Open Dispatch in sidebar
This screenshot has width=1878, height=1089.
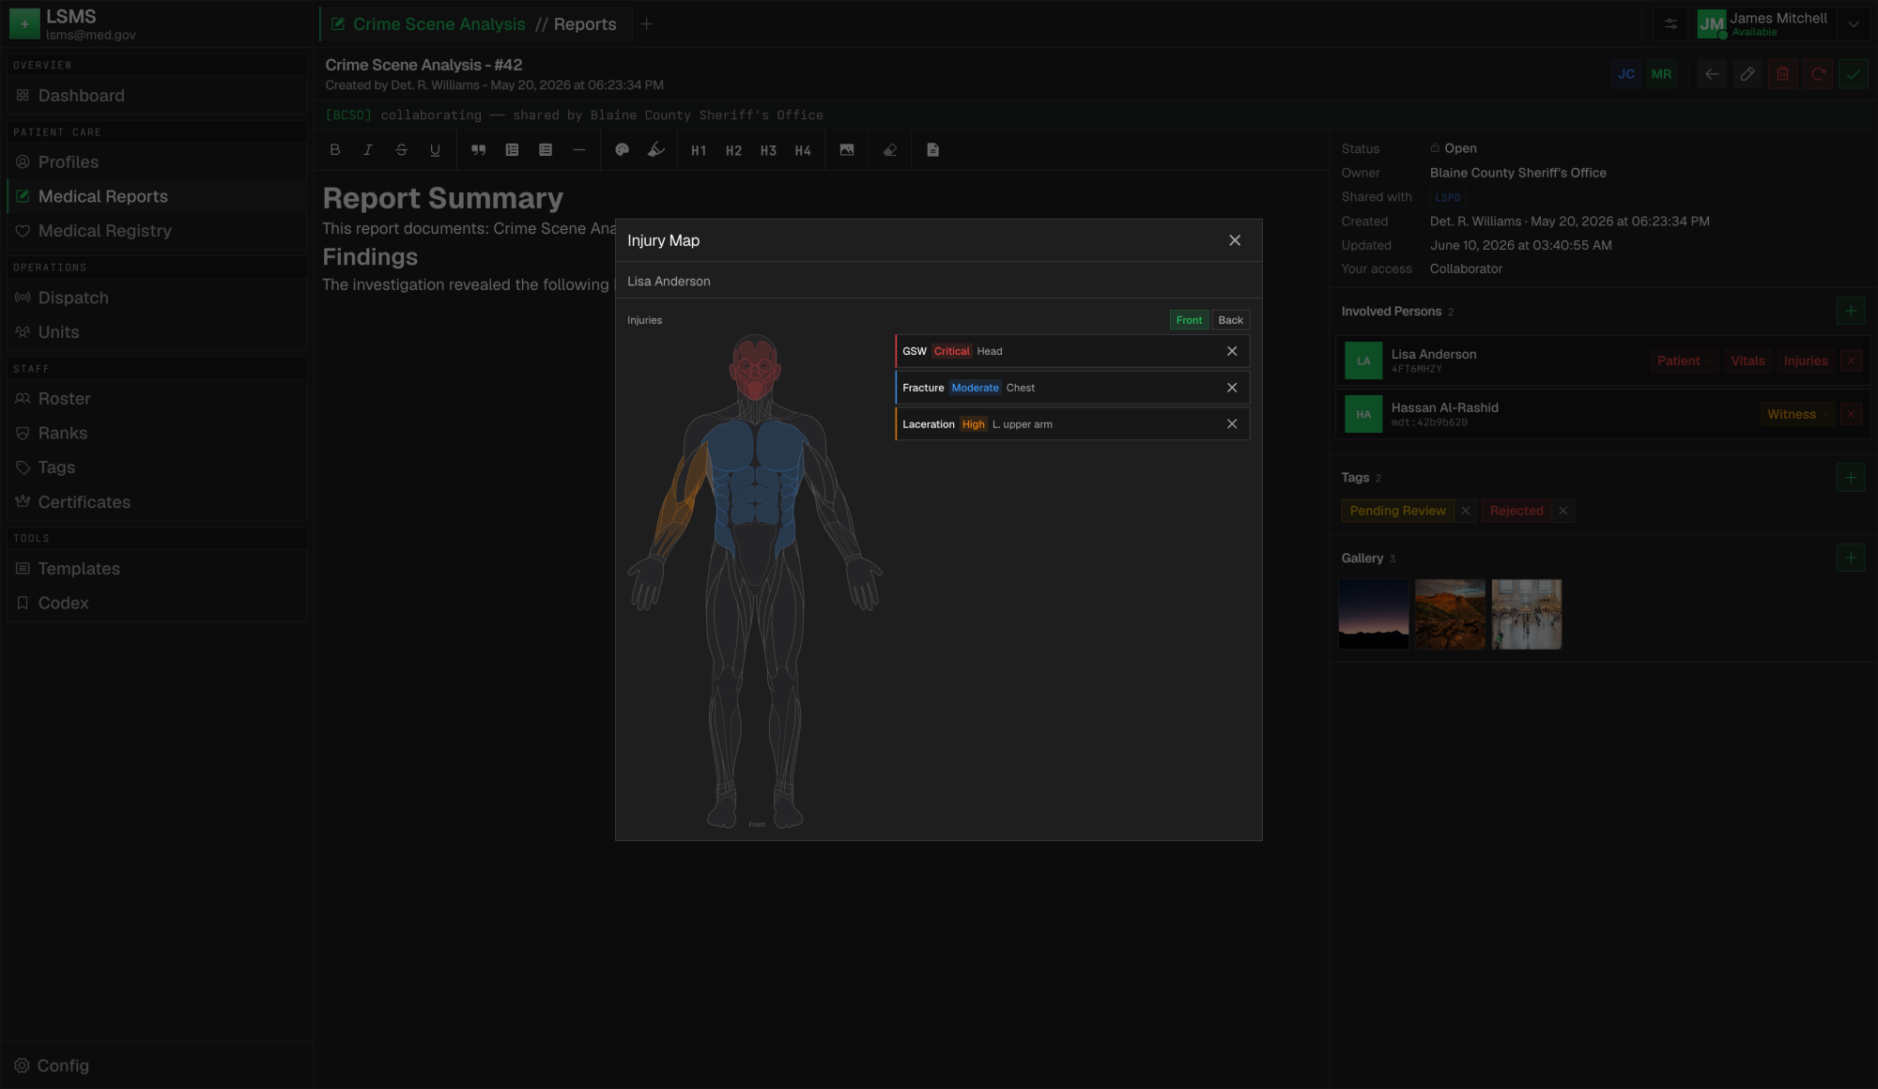[157, 298]
